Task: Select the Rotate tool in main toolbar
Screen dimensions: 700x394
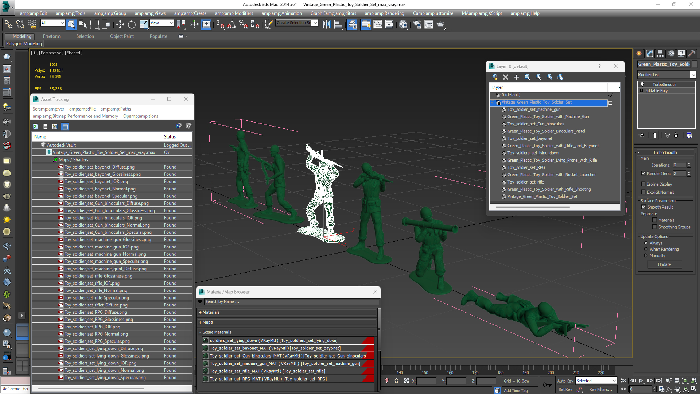Action: [x=132, y=24]
